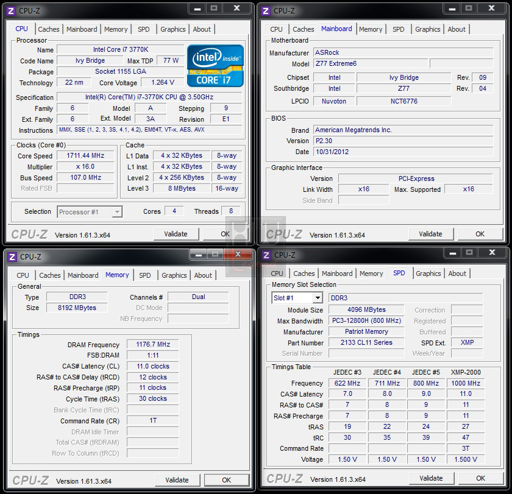Switch to Caches tab in the CPU window

(49, 29)
